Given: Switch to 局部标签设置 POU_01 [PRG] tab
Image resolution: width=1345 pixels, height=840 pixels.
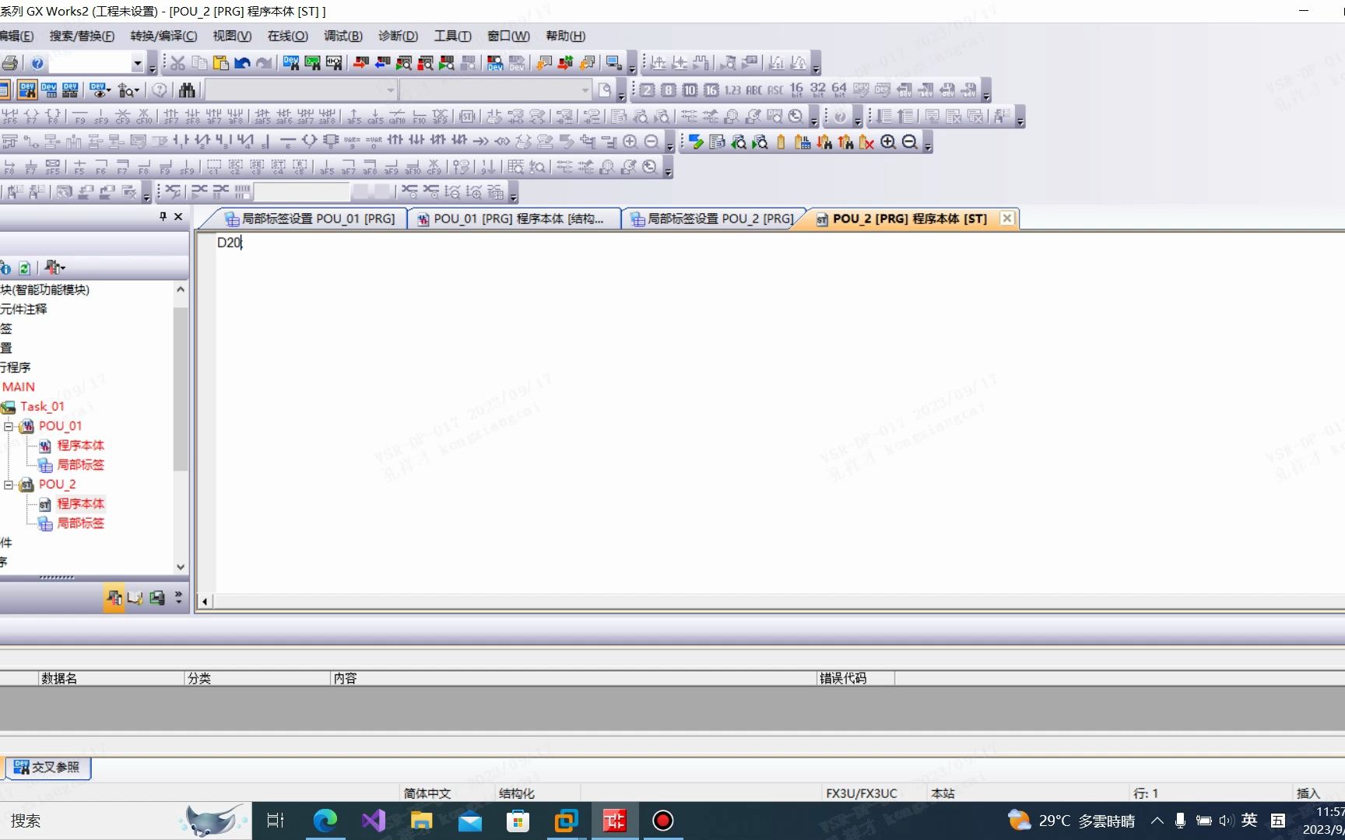Looking at the screenshot, I should click(x=310, y=219).
